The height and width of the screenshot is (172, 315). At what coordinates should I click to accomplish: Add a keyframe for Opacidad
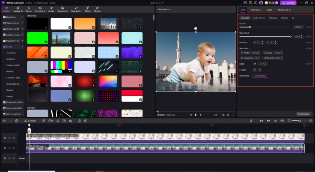308,37
